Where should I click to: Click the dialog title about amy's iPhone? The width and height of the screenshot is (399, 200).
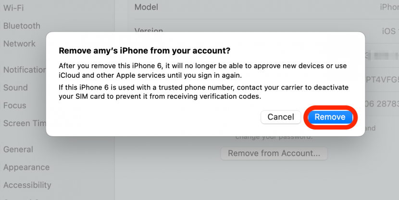coord(144,50)
